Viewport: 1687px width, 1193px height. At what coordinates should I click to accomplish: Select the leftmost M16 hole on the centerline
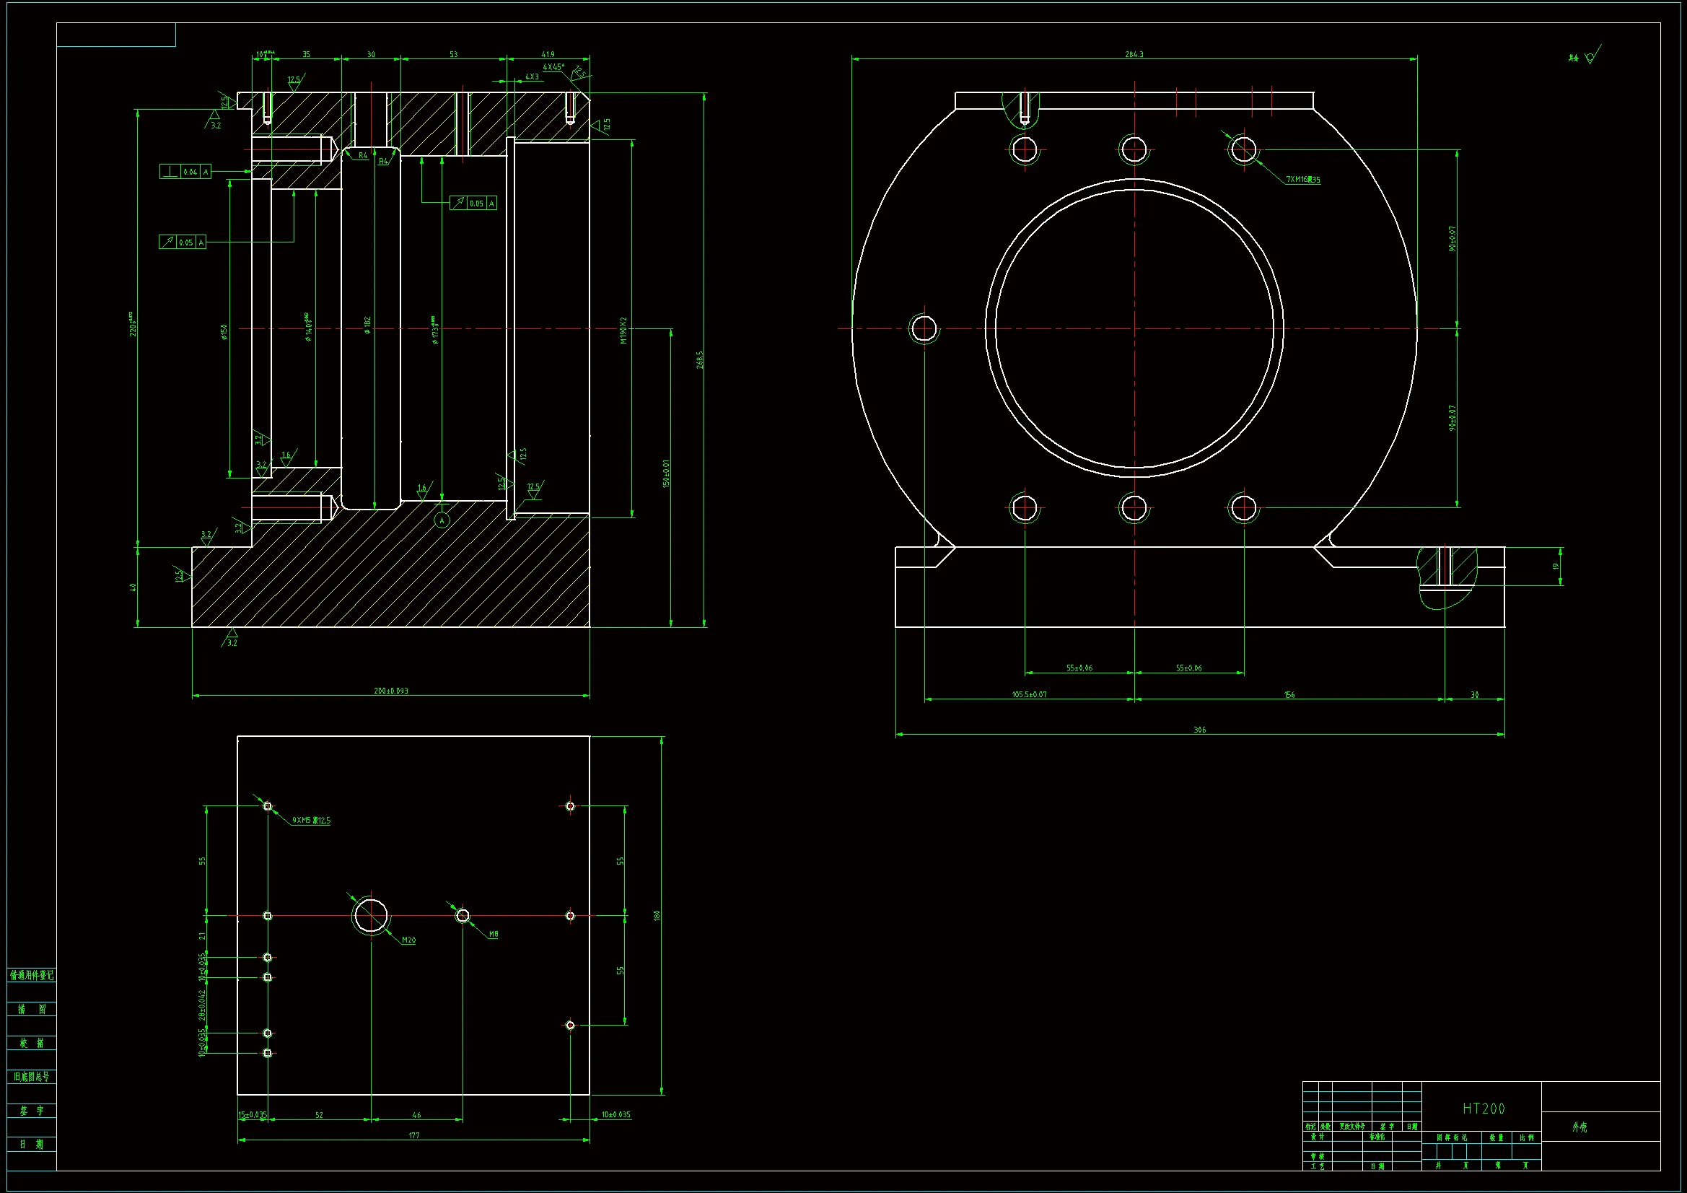(x=924, y=328)
